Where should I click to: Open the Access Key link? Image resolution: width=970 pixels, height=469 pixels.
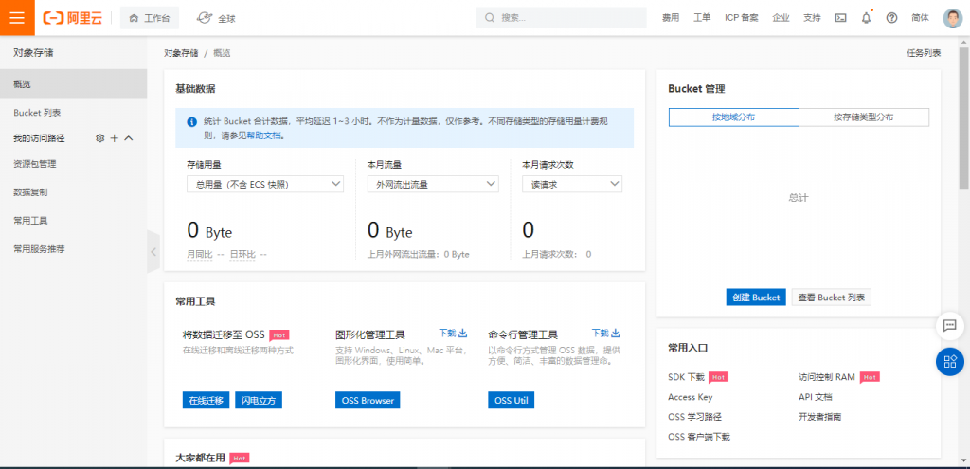pos(691,397)
